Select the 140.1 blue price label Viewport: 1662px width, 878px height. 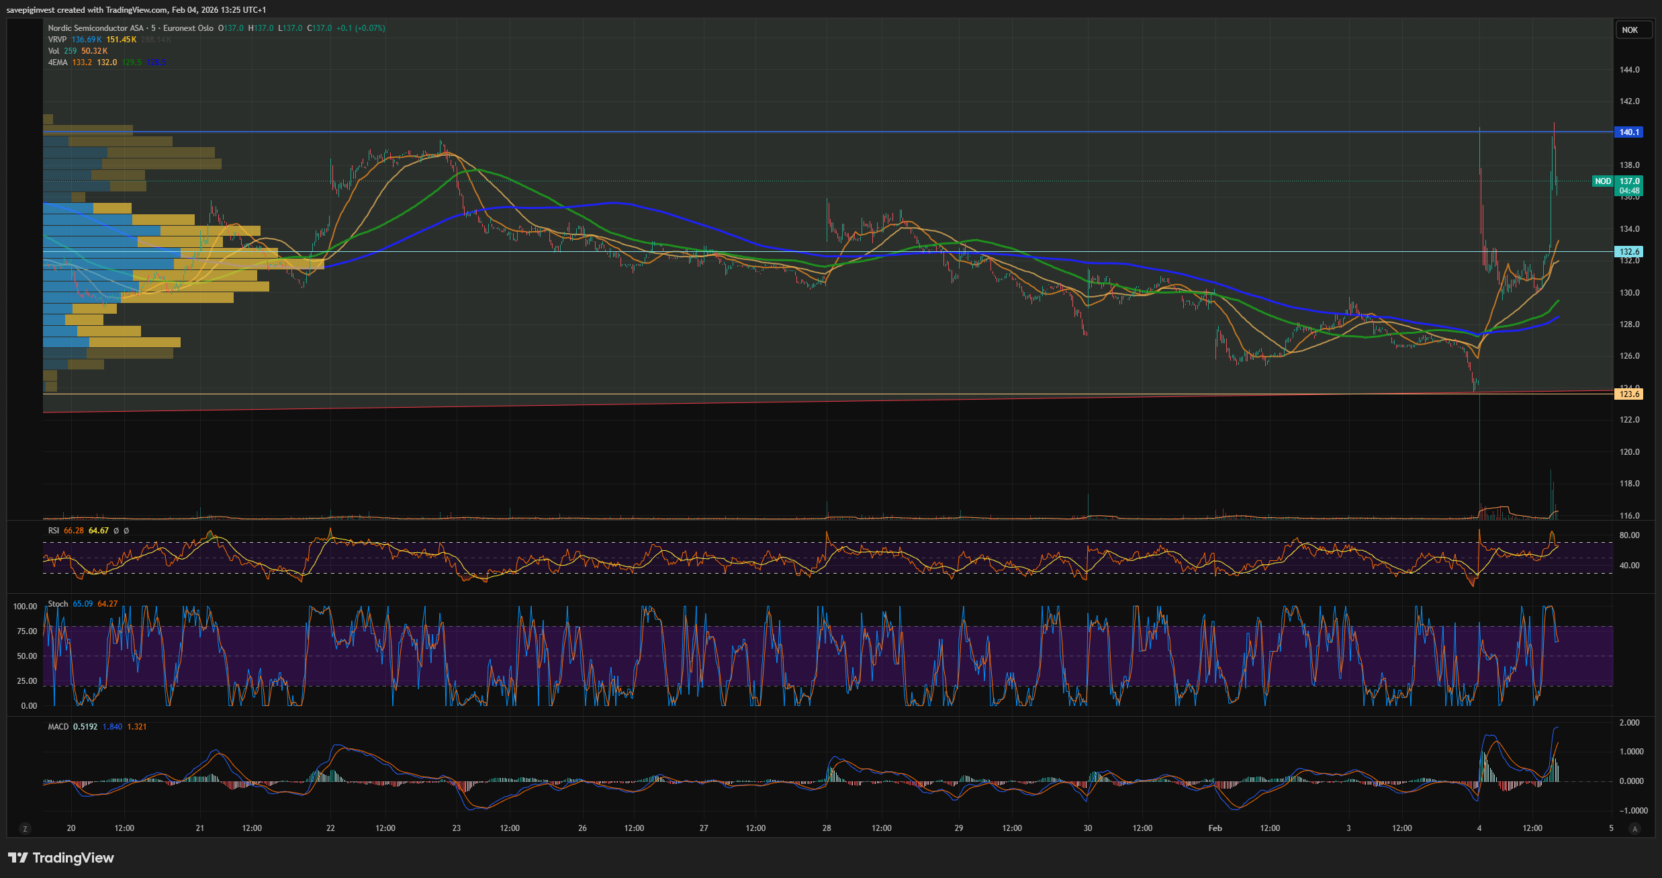tap(1628, 132)
